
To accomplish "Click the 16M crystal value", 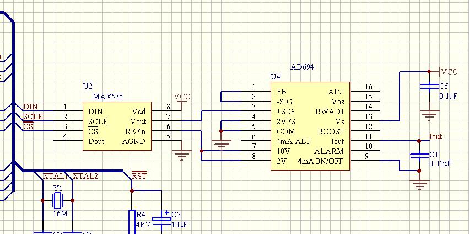I will (x=60, y=214).
